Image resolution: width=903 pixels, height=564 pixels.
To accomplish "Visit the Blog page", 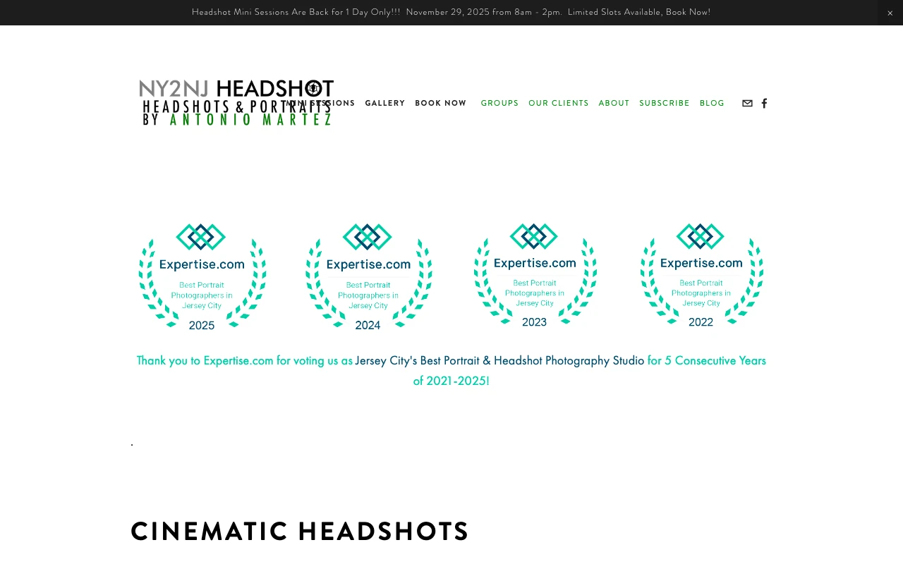I will click(x=712, y=104).
